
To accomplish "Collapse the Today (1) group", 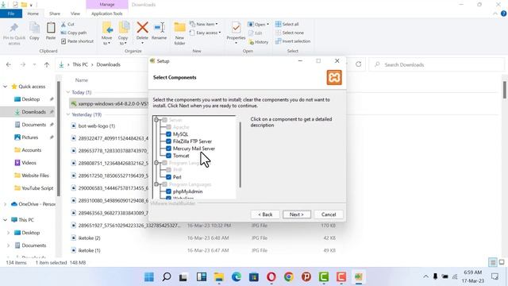I will (x=68, y=92).
